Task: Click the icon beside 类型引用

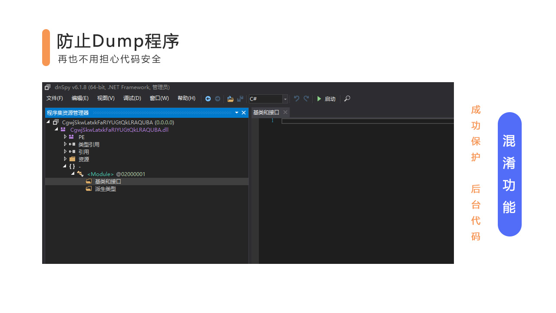Action: (x=72, y=144)
